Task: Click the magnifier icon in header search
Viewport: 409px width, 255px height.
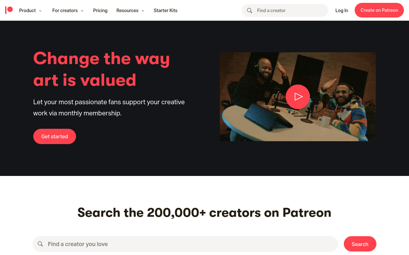Action: tap(250, 11)
